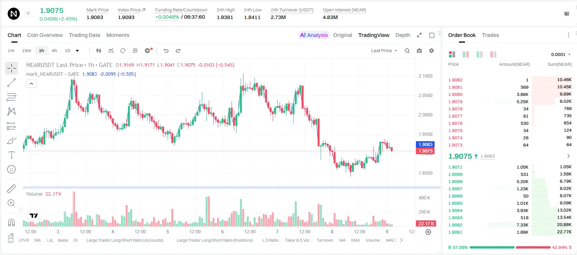577x255 pixels.
Task: Select the text annotation tool
Action: [11, 155]
